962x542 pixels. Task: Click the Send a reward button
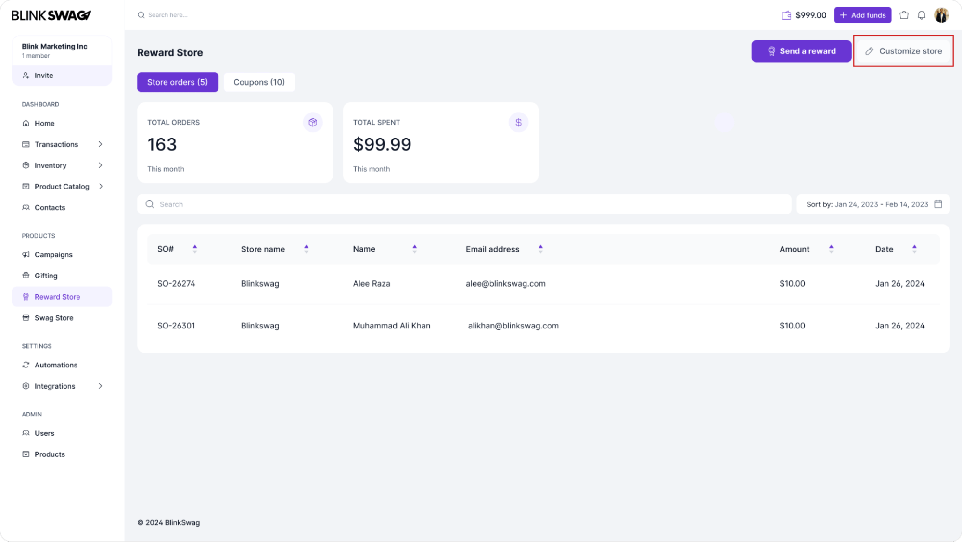(801, 51)
